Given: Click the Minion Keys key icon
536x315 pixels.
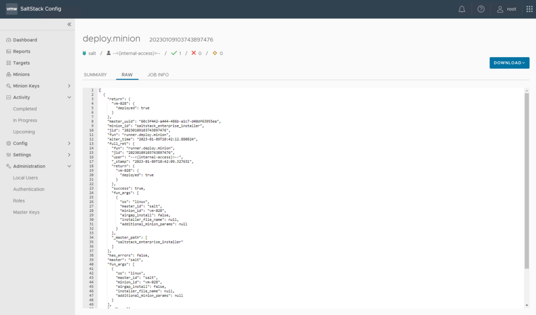Looking at the screenshot, I should coord(8,86).
